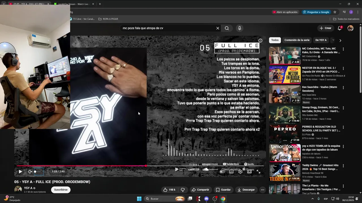This screenshot has width=362, height=203.
Task: Click the YouTube search input field
Action: point(168,28)
